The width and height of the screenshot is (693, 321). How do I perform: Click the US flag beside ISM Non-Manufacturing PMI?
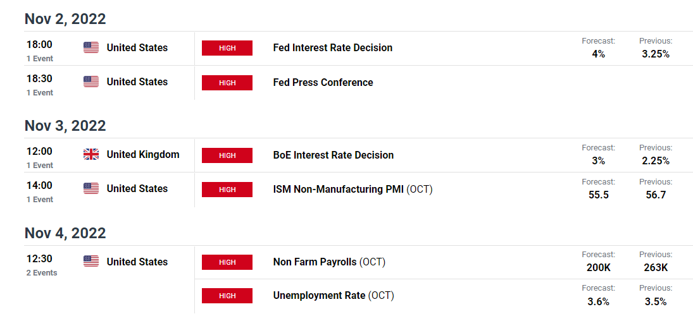point(91,189)
